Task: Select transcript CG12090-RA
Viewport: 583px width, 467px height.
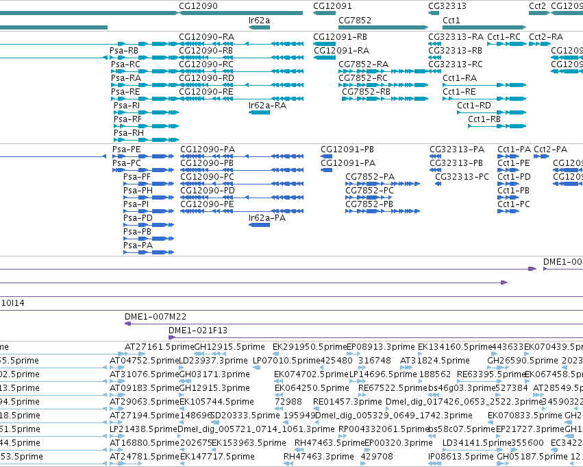Action: [x=207, y=37]
